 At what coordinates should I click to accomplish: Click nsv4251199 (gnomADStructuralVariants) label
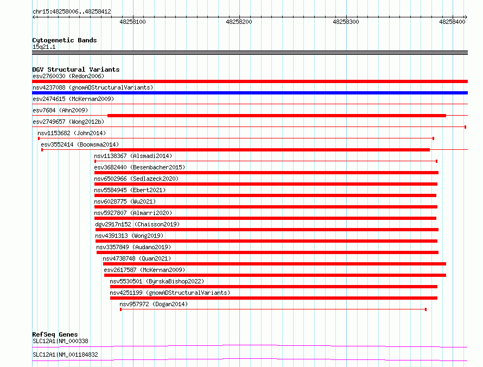(170, 293)
